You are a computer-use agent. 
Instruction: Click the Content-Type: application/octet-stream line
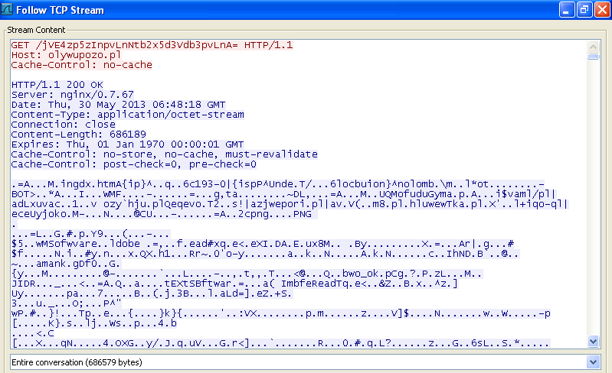coord(127,115)
